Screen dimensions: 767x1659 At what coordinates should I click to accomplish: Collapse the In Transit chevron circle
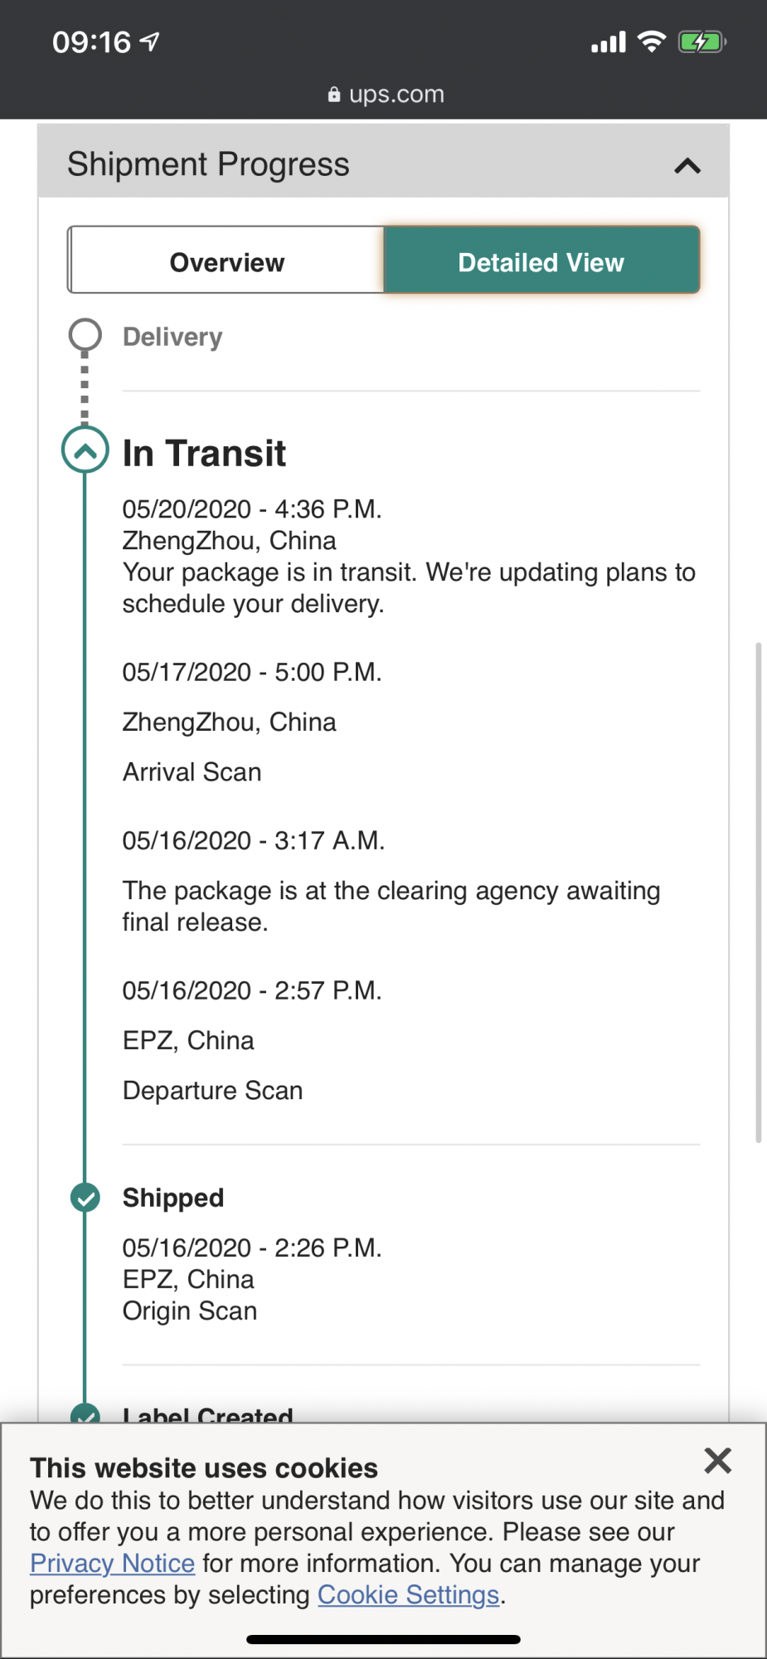click(x=85, y=450)
